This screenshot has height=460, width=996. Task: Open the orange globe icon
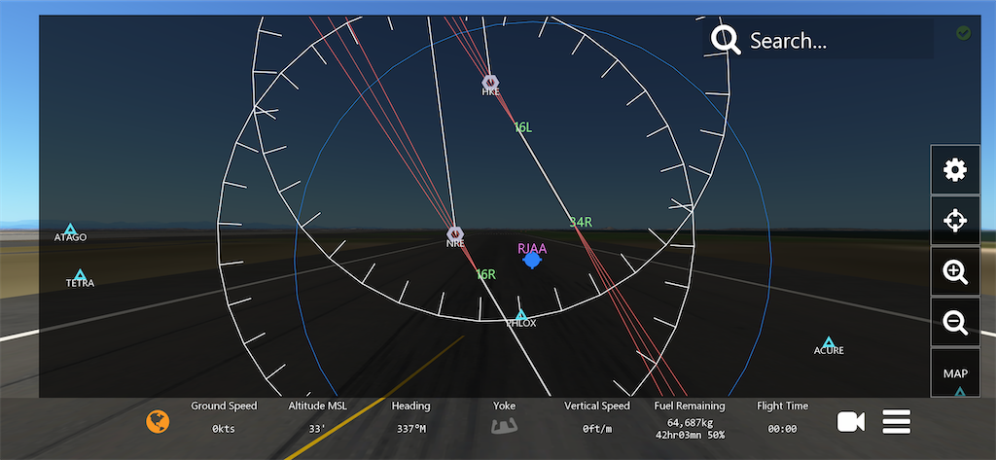pos(158,421)
